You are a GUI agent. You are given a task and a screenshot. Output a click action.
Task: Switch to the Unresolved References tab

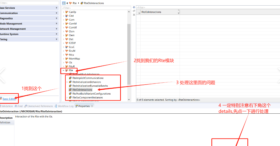38,106
